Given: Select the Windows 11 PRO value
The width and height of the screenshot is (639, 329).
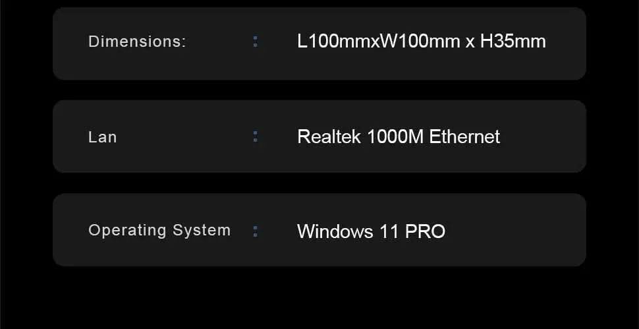Looking at the screenshot, I should (x=371, y=231).
